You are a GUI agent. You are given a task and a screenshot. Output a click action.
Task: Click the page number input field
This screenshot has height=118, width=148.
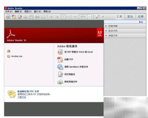point(63,17)
